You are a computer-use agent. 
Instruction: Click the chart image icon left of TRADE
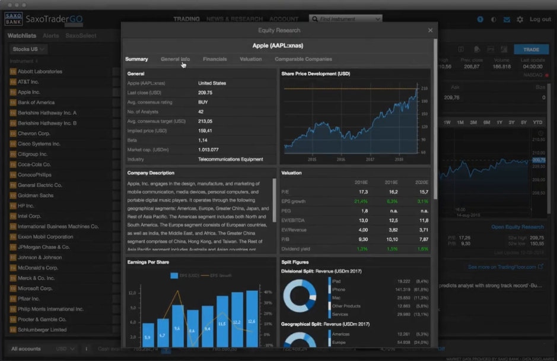pos(504,49)
